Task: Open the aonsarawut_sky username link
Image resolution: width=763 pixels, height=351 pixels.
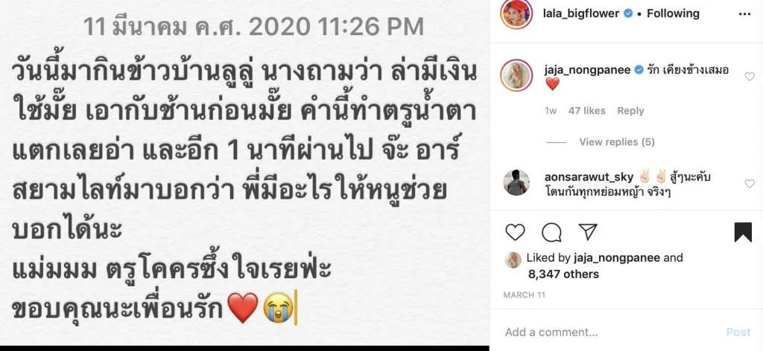Action: tap(589, 177)
